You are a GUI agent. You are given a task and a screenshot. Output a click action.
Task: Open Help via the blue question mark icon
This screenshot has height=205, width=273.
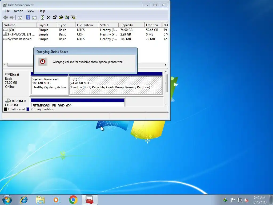(x=28, y=17)
